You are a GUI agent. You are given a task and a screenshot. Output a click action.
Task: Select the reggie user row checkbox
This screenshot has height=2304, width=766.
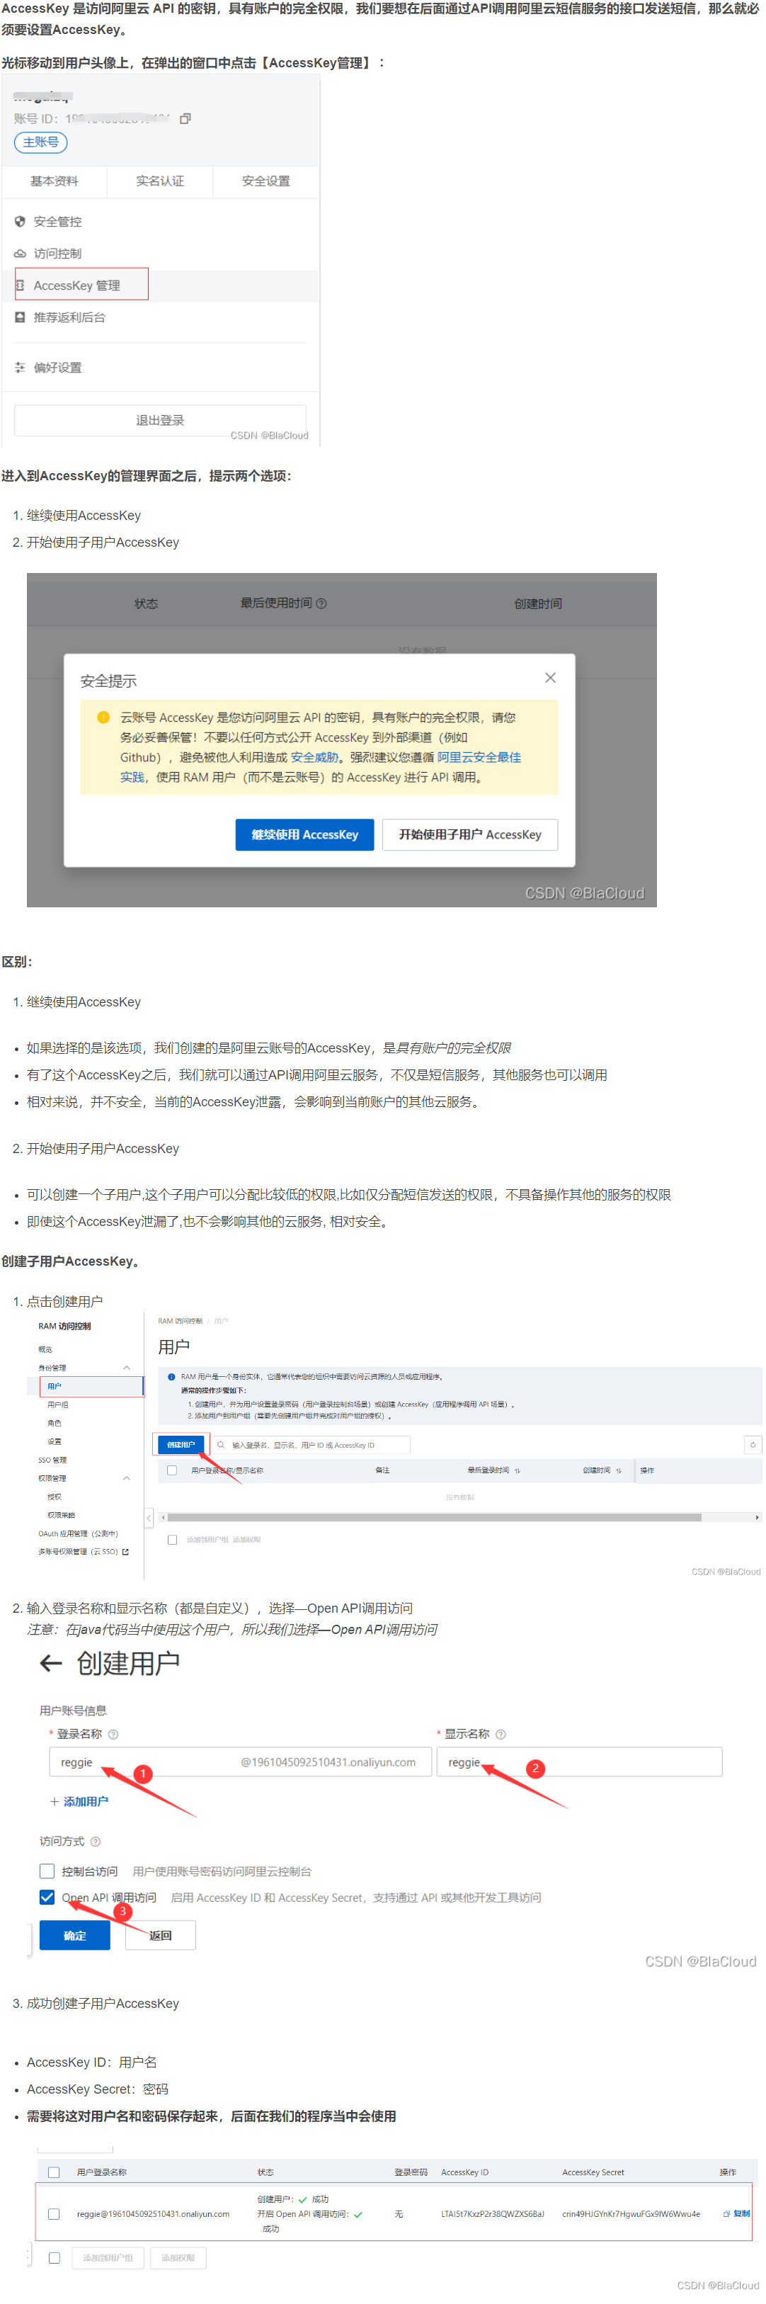click(x=54, y=2213)
